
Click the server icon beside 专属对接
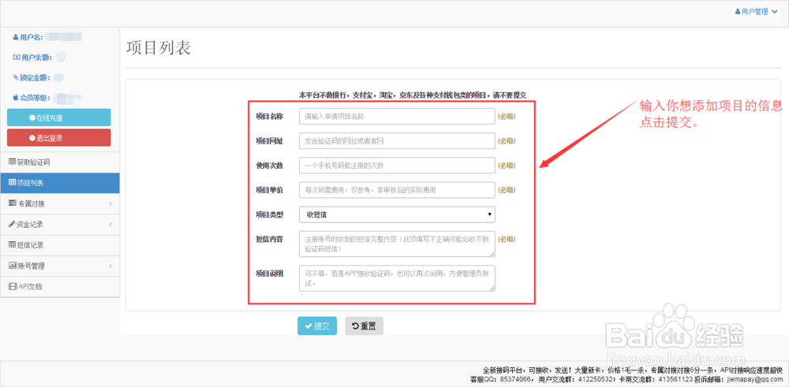click(12, 203)
